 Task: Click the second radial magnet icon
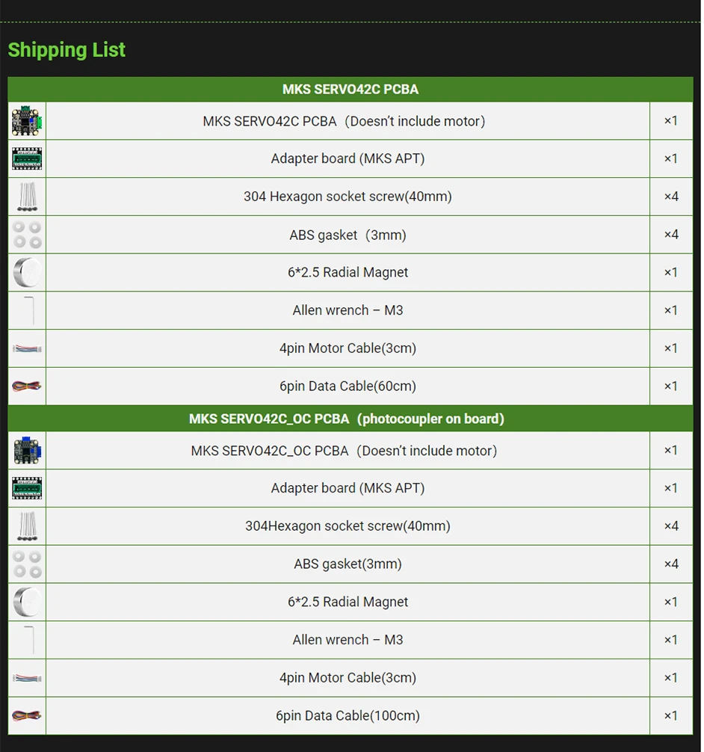pyautogui.click(x=27, y=602)
